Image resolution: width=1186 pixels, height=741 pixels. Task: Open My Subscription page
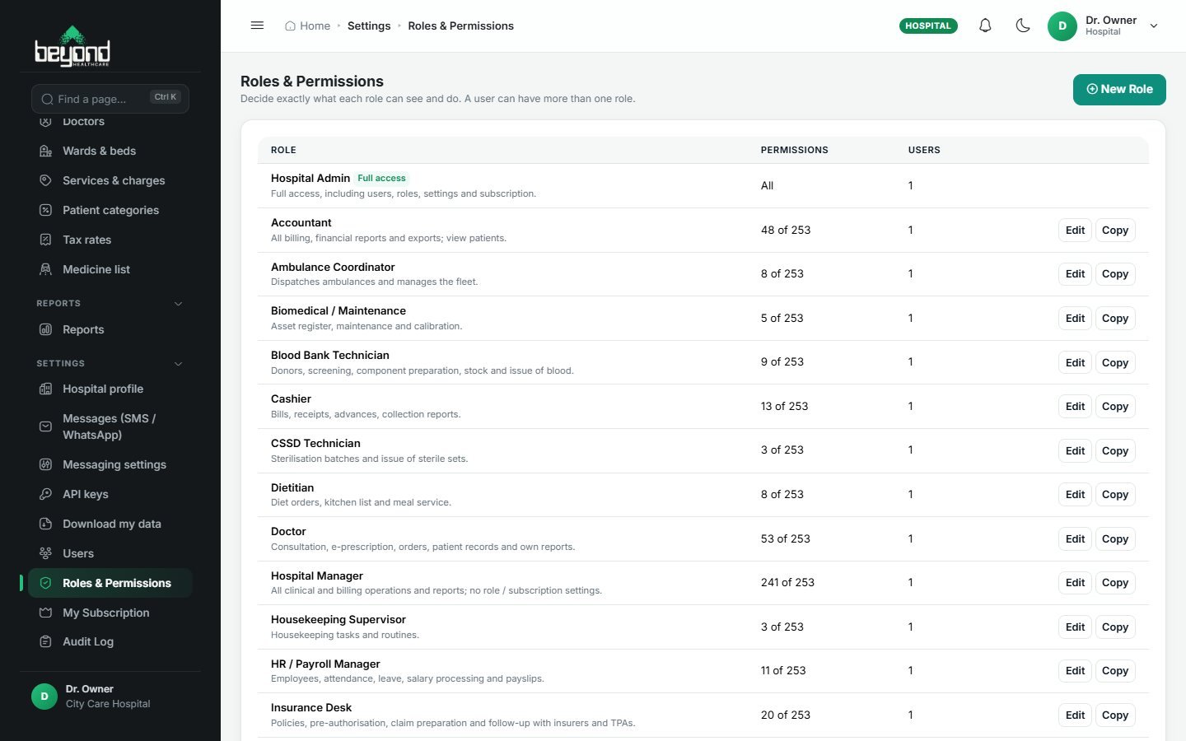[x=110, y=613]
